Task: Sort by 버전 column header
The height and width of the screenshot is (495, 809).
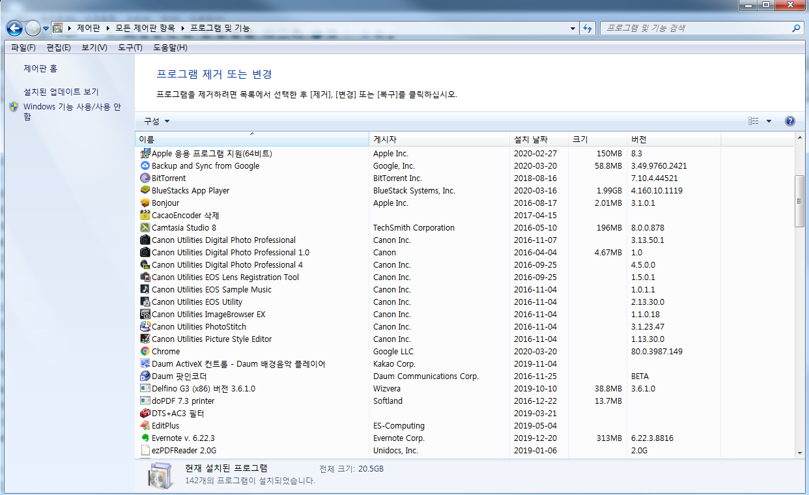Action: click(674, 140)
